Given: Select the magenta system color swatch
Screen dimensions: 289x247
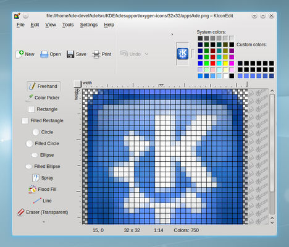Looking at the screenshot, I should click(232, 64).
